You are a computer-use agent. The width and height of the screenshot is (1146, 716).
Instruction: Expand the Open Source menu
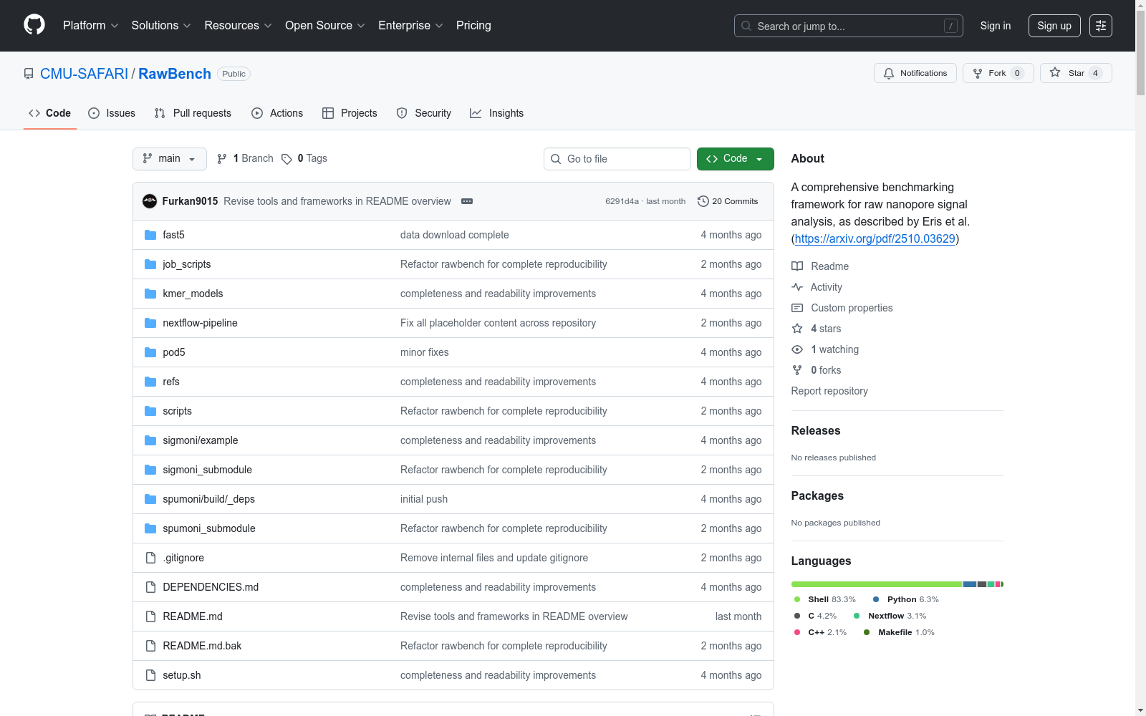(325, 26)
